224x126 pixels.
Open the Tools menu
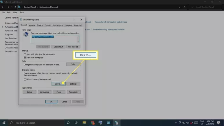click(22, 12)
